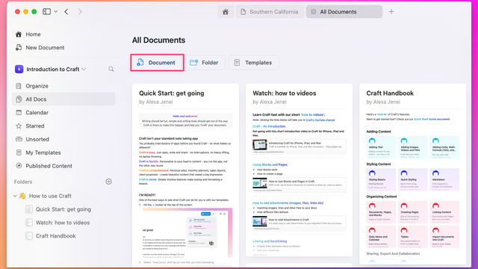Click the Organize icon in sidebar
This screenshot has width=478, height=269.
coord(19,86)
